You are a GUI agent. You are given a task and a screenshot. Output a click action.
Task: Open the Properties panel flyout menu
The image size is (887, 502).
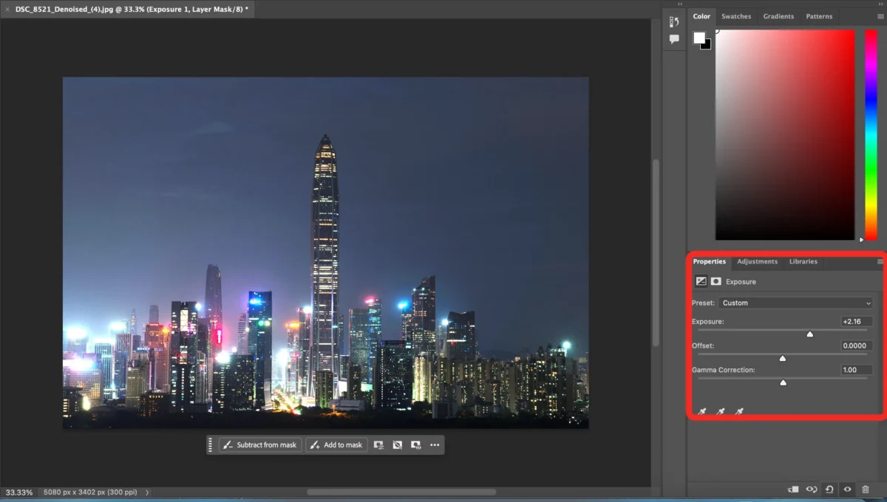(x=880, y=261)
